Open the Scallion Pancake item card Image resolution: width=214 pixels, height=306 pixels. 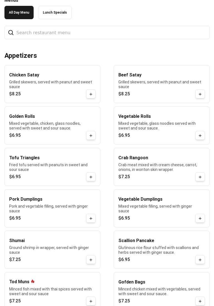click(x=161, y=250)
